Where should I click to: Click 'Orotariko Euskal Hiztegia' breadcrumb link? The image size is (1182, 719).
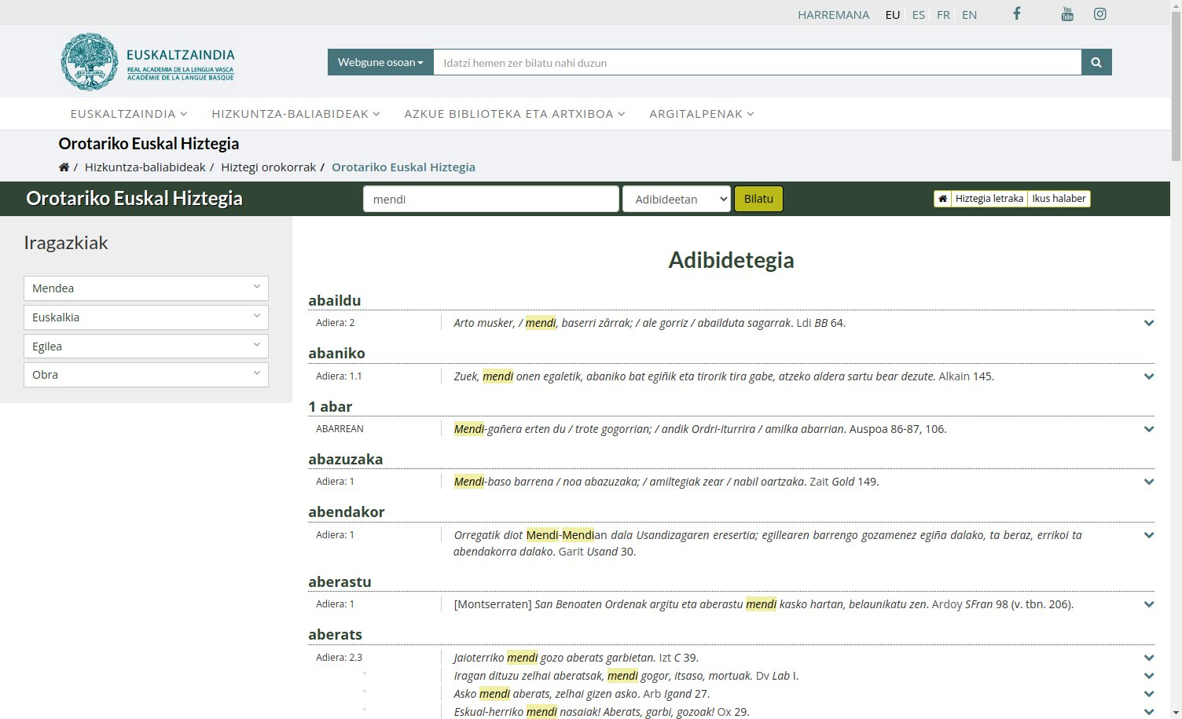coord(403,167)
